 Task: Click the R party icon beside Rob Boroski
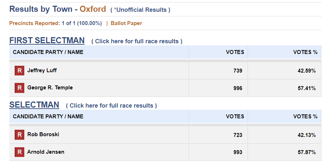pyautogui.click(x=19, y=135)
